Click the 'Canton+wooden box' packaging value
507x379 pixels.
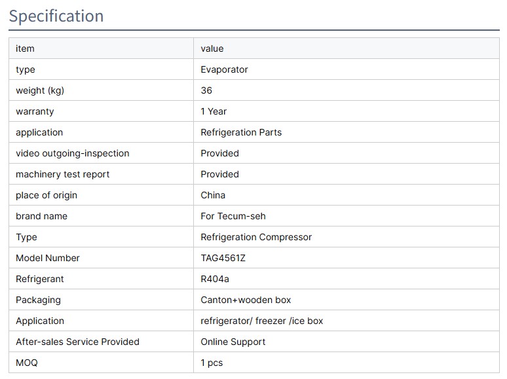coord(246,300)
